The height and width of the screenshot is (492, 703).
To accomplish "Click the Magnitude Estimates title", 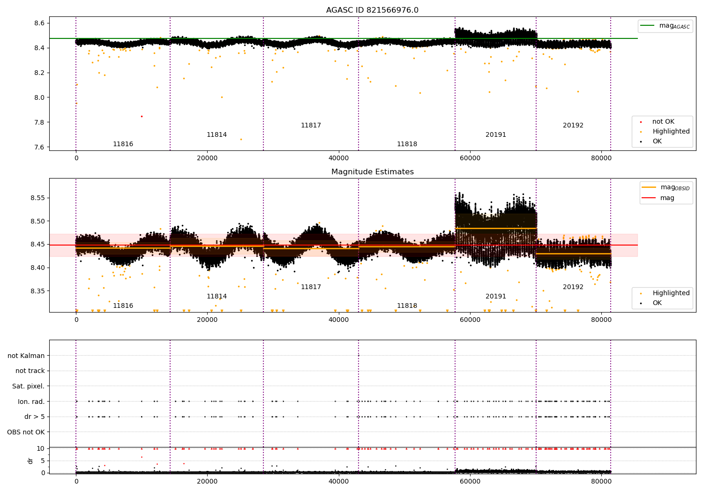I will click(372, 172).
